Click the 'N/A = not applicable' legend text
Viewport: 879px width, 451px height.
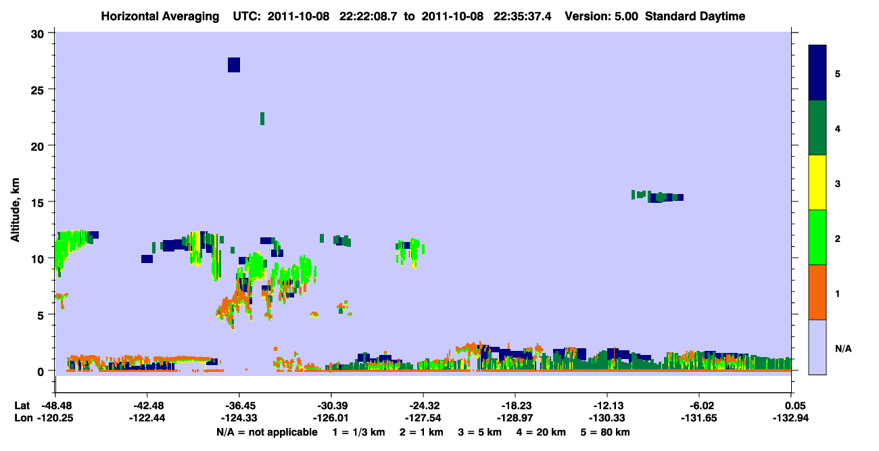tap(266, 432)
